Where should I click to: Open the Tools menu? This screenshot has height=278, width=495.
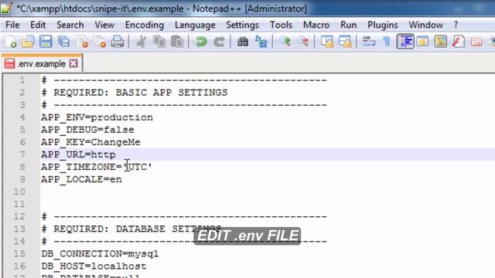click(281, 25)
